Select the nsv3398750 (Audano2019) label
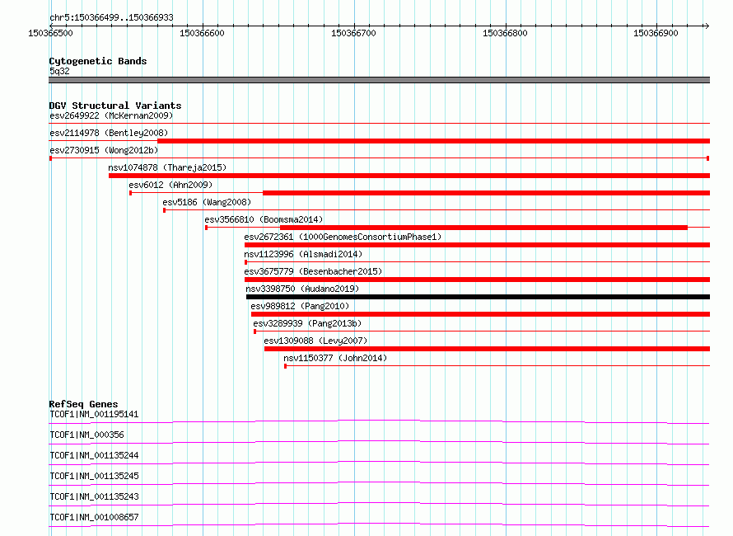733x536 pixels. 302,289
